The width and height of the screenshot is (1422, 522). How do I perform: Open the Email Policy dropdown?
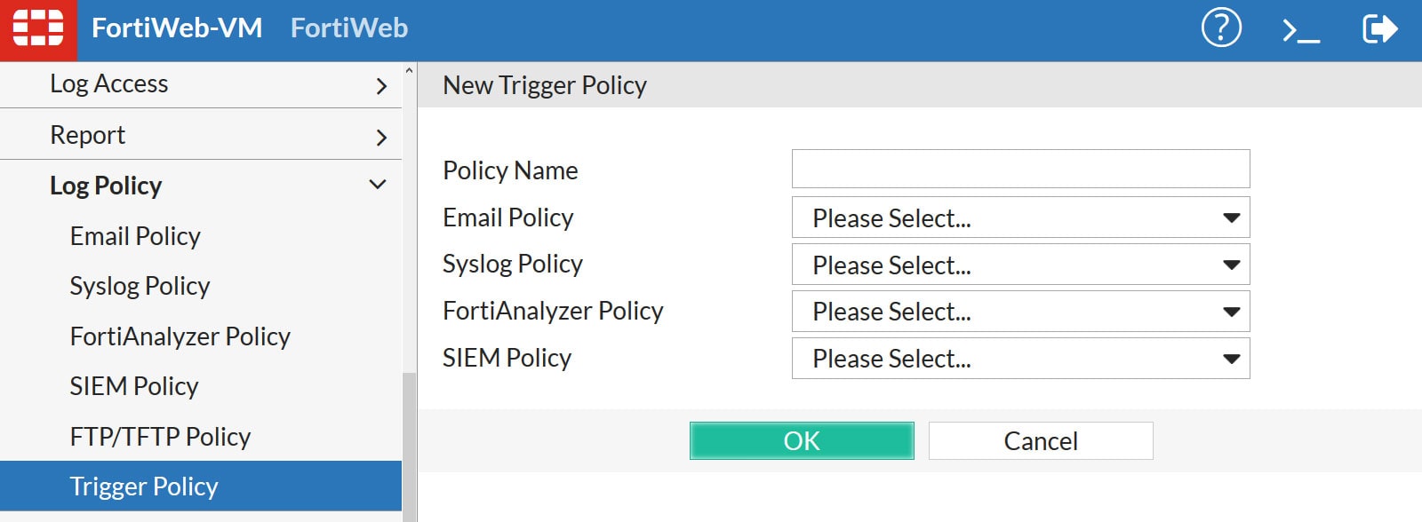1020,217
